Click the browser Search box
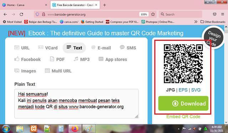This screenshot has height=133, width=228. [180, 14]
